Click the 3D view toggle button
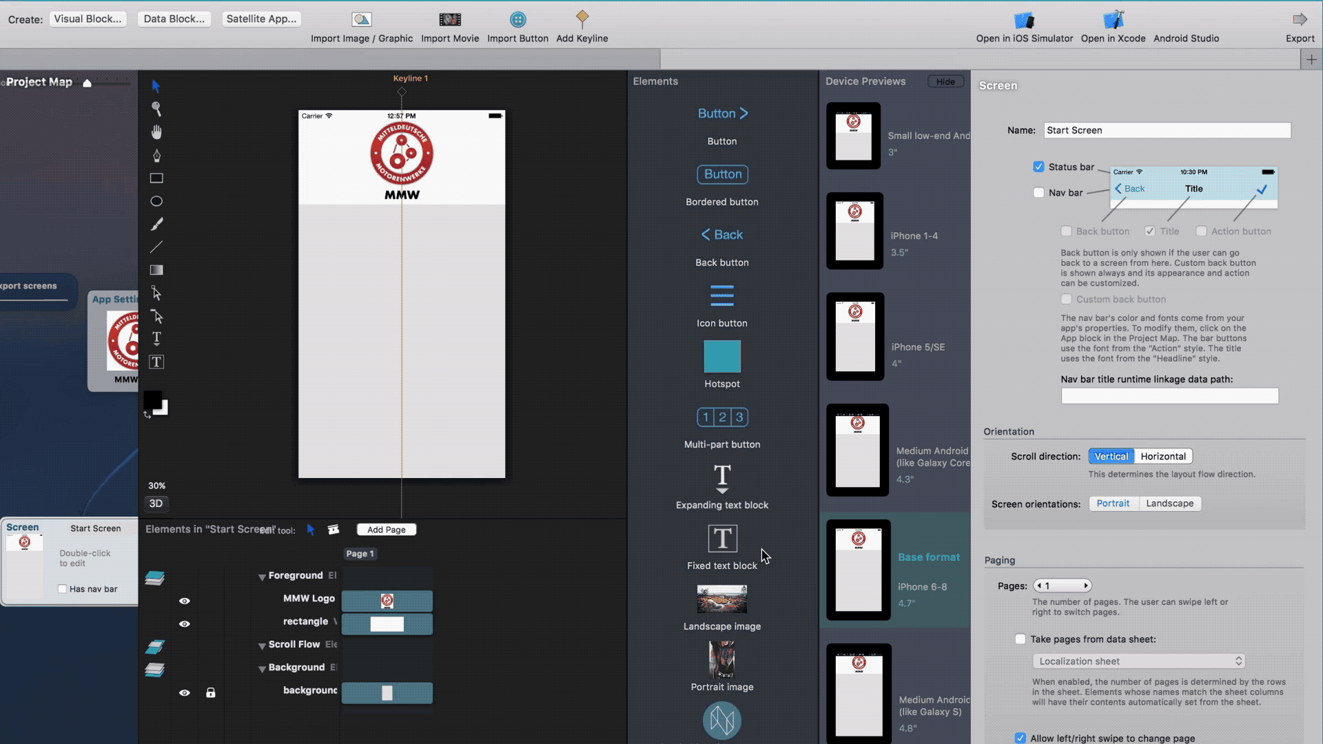This screenshot has width=1323, height=744. pos(156,504)
